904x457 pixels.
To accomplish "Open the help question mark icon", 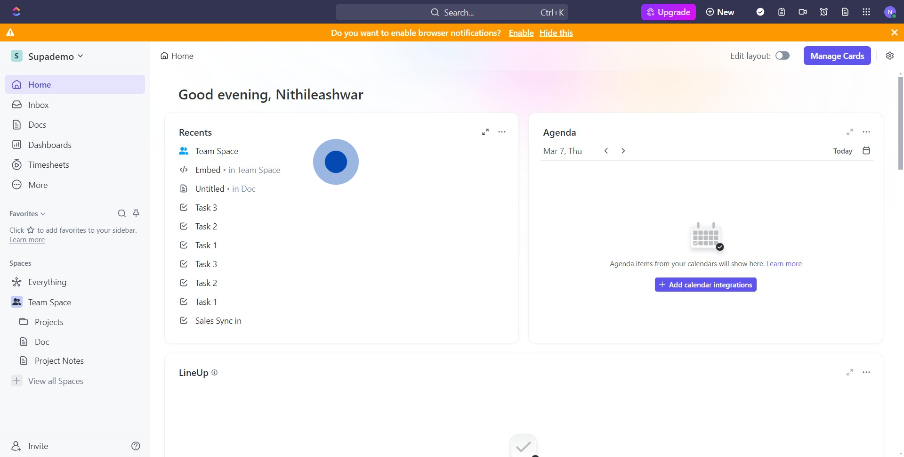I will [x=136, y=446].
